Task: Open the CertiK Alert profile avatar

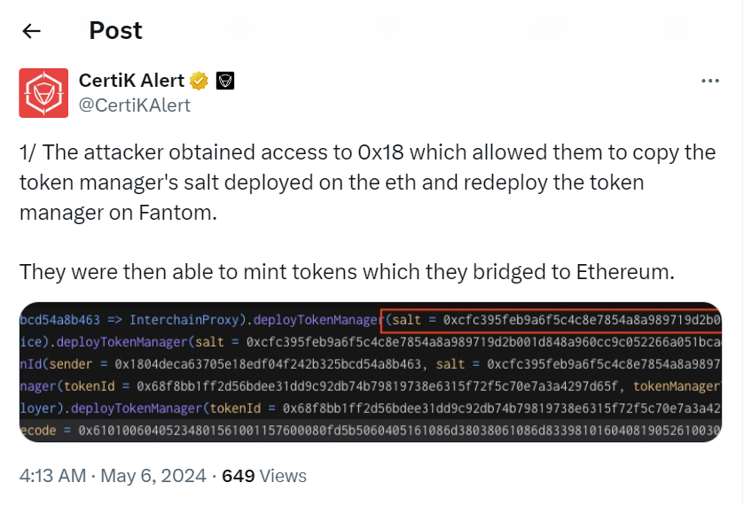Action: tap(43, 92)
